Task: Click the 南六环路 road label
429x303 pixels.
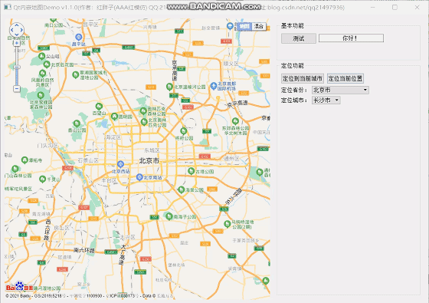Action: click(x=84, y=250)
